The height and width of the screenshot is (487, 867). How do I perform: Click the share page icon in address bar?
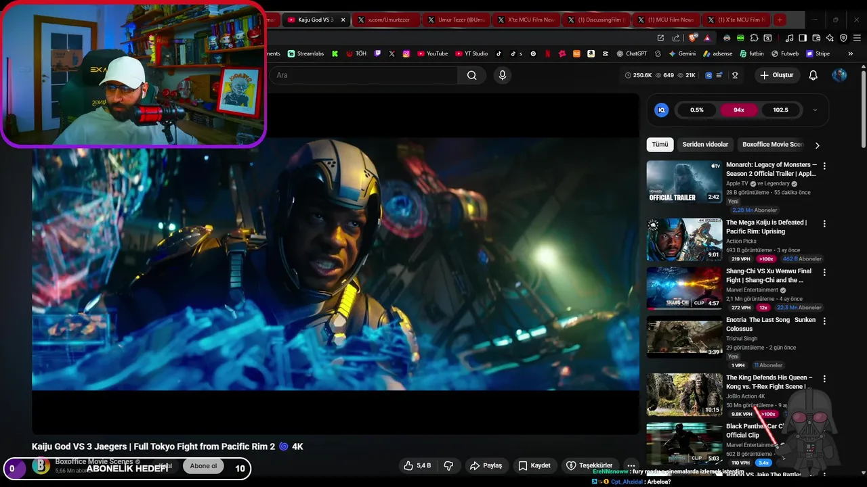pos(676,38)
